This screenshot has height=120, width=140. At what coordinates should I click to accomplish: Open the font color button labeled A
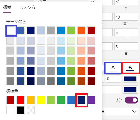coord(113,68)
